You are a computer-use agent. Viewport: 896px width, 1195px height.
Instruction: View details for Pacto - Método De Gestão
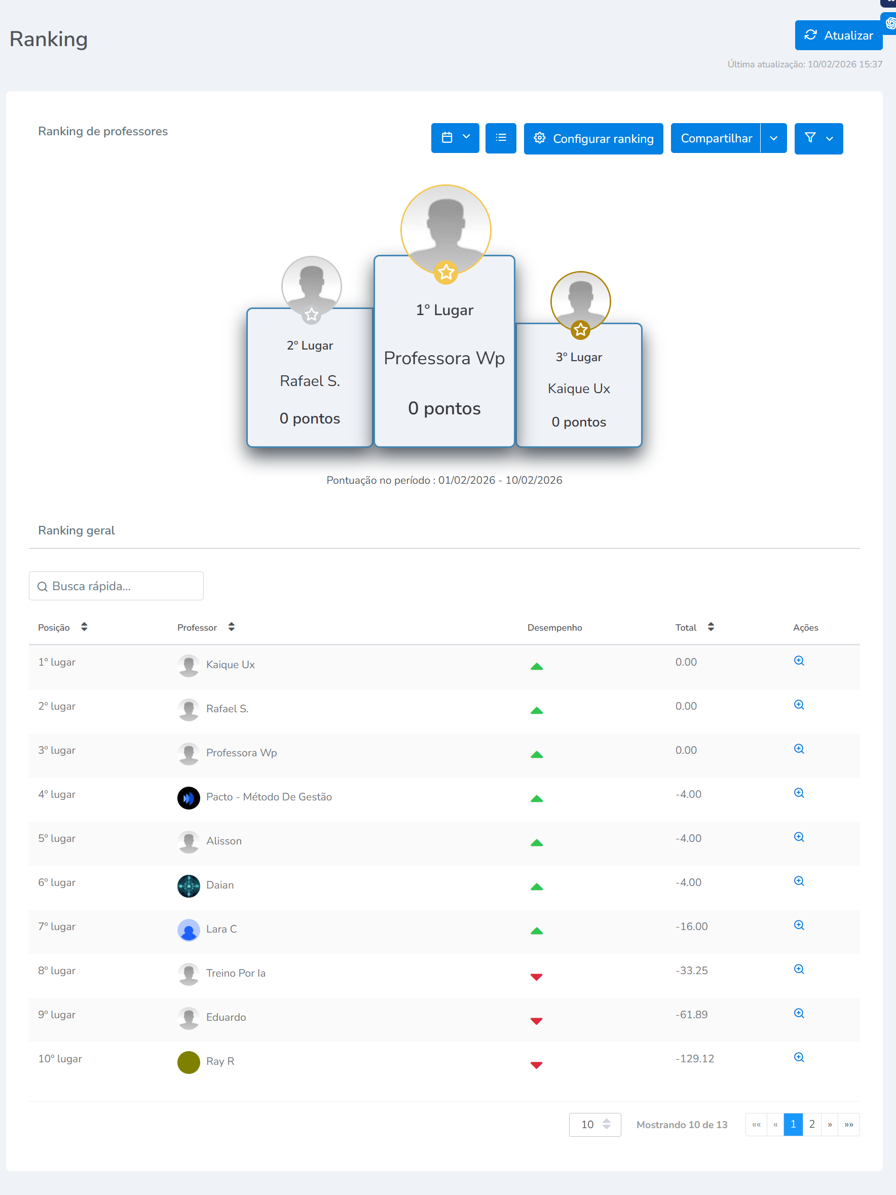coord(799,793)
